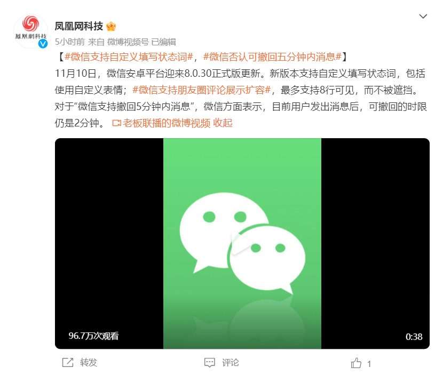Click the 评论 button label
443x375 pixels.
[x=231, y=363]
